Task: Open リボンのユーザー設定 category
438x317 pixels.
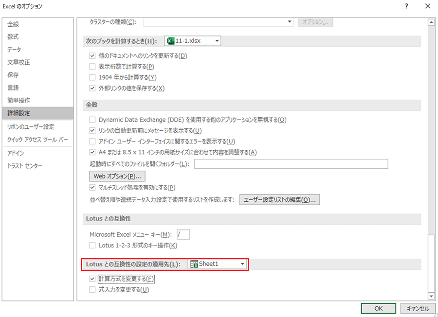Action: 37,127
